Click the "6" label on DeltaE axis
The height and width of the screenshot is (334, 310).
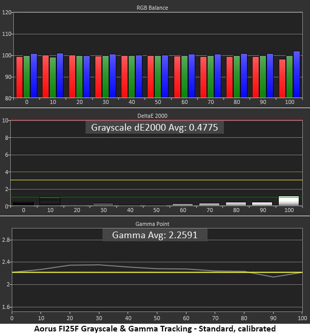7,155
